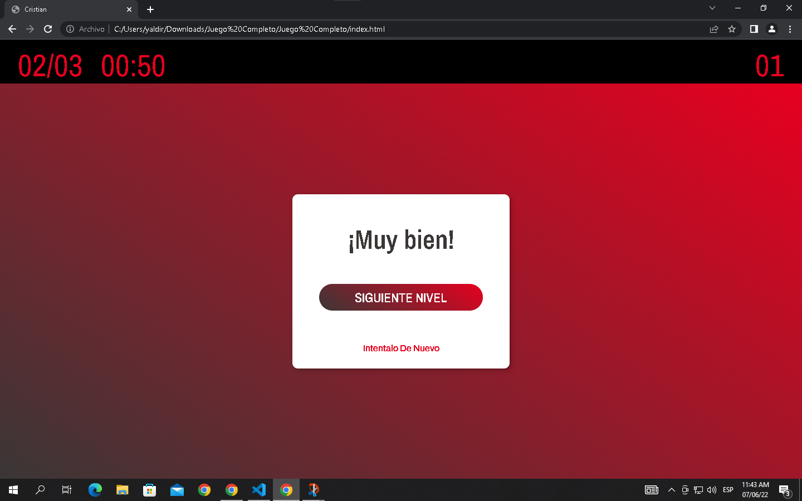Expand the tab search dropdown
802x501 pixels.
[x=712, y=8]
